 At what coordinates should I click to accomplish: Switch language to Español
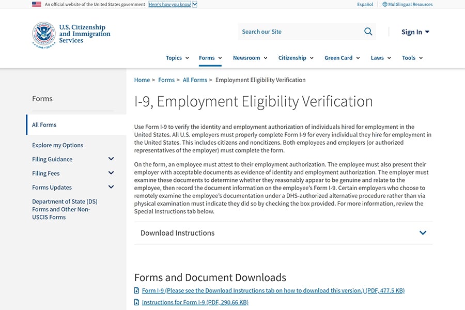[365, 5]
